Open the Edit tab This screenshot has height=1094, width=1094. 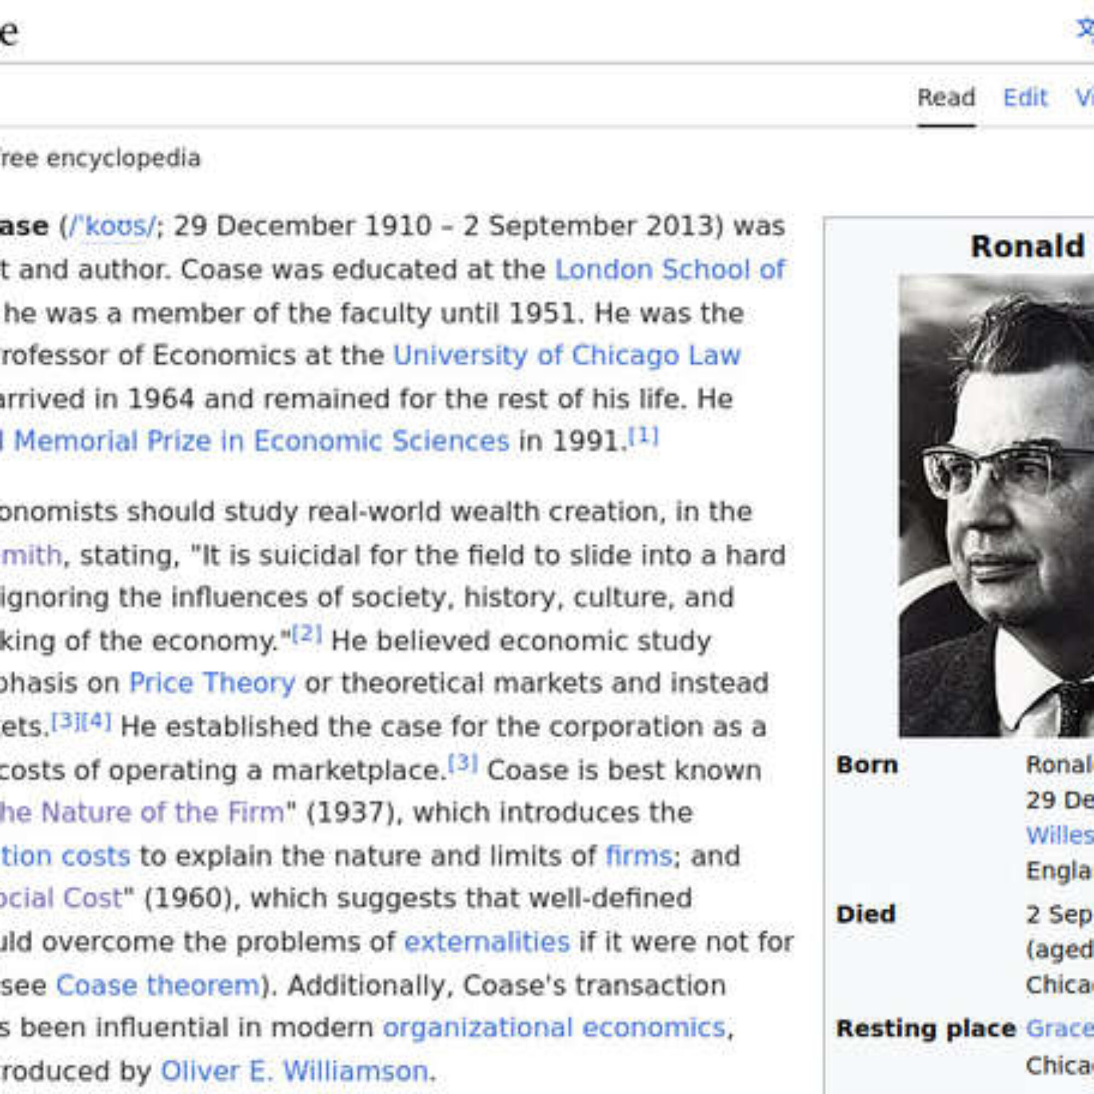pos(1026,97)
